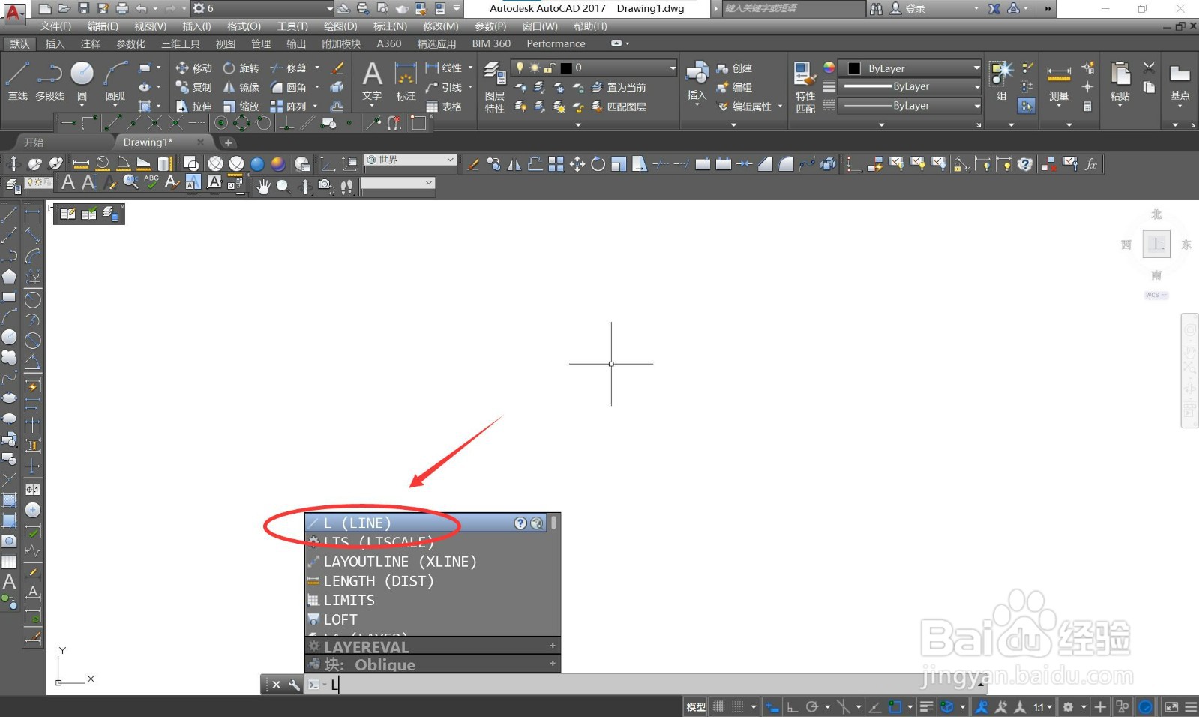This screenshot has width=1199, height=717.
Task: Click the black layer color swatch
Action: tap(567, 67)
